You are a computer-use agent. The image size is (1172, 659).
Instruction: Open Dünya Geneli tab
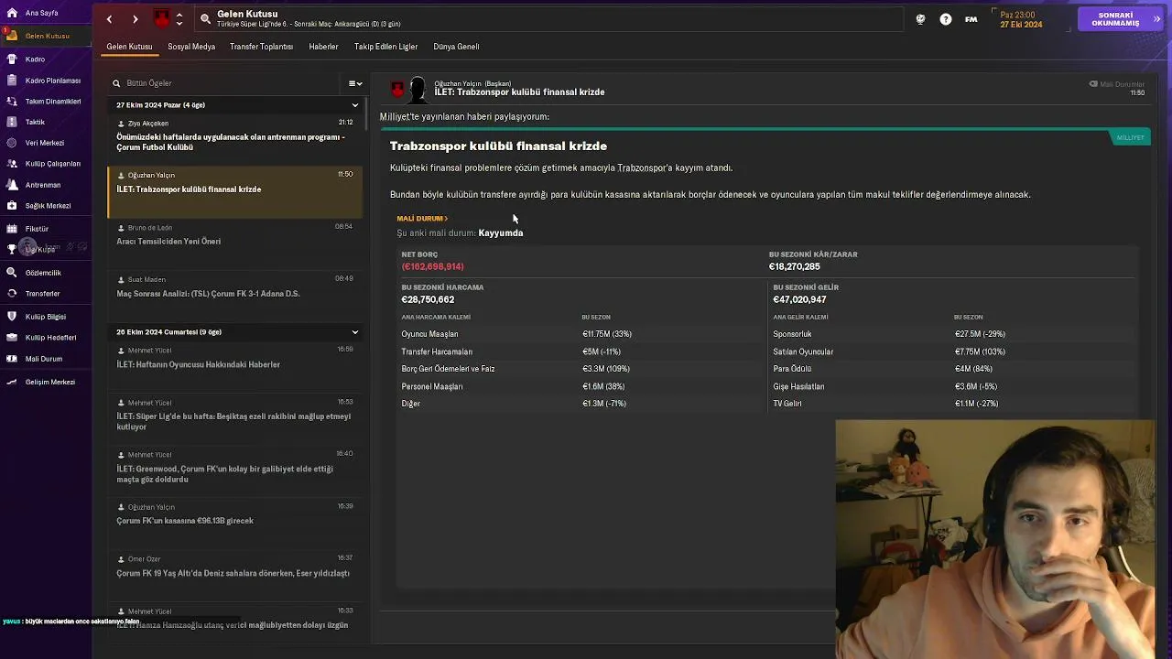pos(456,47)
